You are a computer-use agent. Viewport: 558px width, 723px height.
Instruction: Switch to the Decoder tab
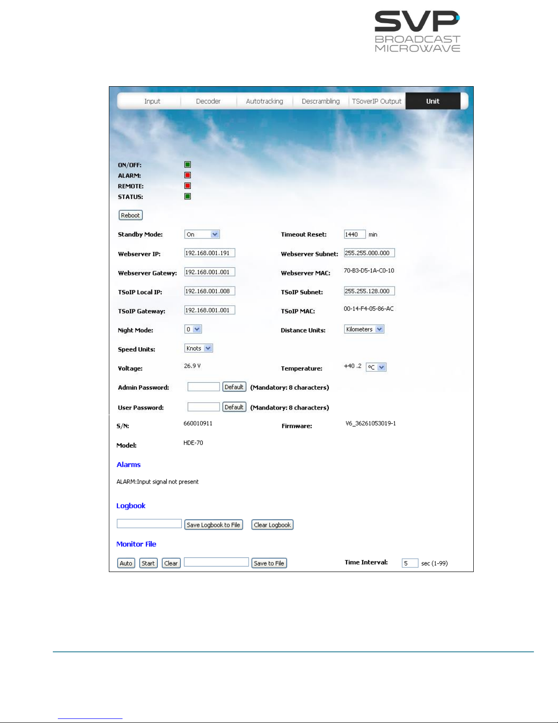208,101
